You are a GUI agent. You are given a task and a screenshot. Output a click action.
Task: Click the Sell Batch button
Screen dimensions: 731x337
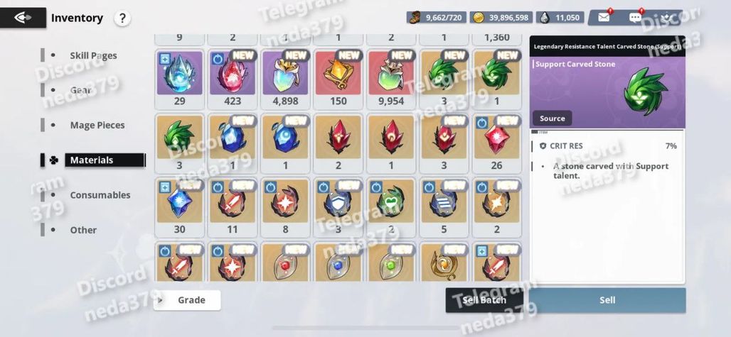coord(484,300)
